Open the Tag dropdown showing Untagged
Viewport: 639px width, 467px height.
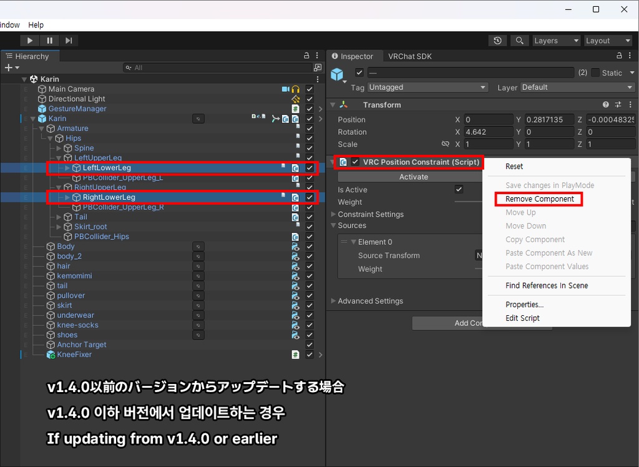[427, 87]
